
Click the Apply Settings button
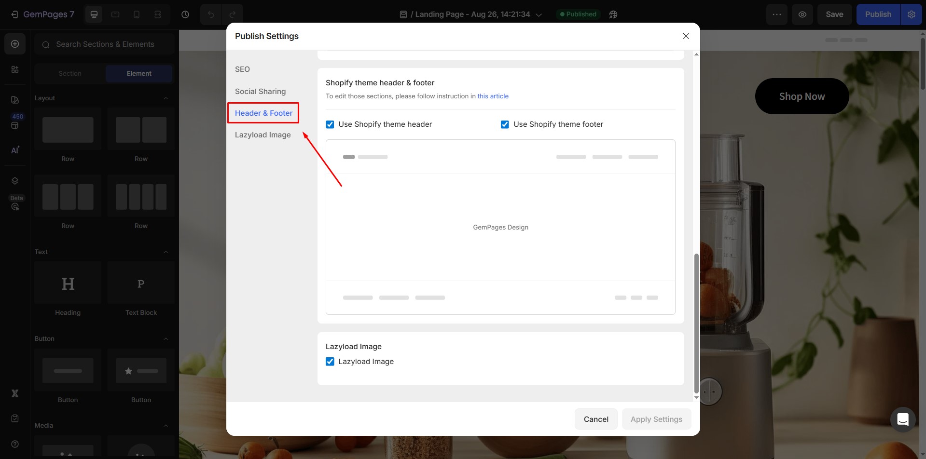point(656,418)
